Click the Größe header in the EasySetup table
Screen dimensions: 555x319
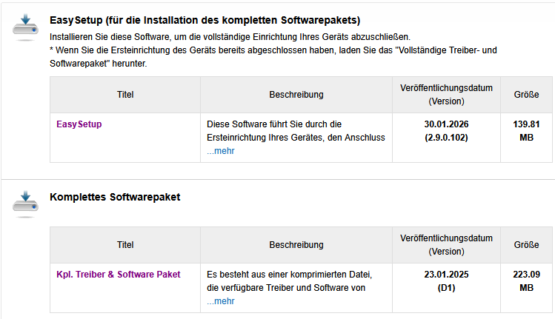pos(526,95)
